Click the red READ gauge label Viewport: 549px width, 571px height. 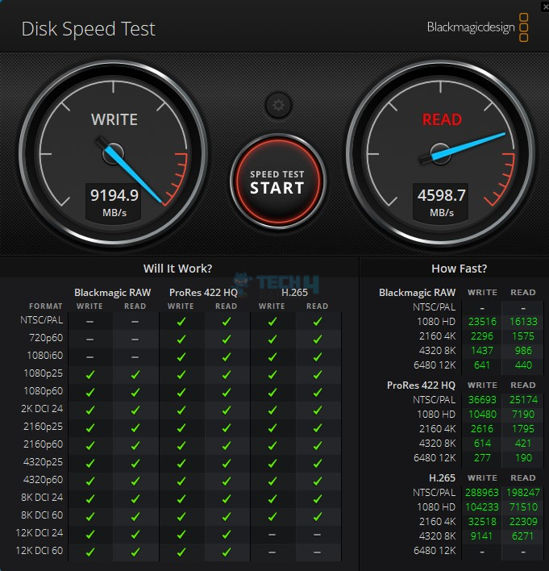442,119
